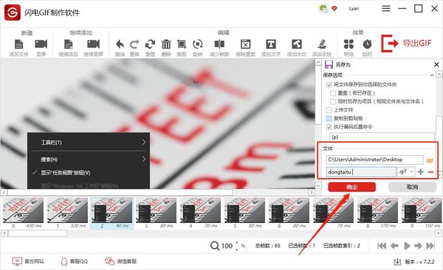Toggle the 显示"任务视图"按钮(V) menu entry
This screenshot has width=443, height=270.
[x=89, y=172]
